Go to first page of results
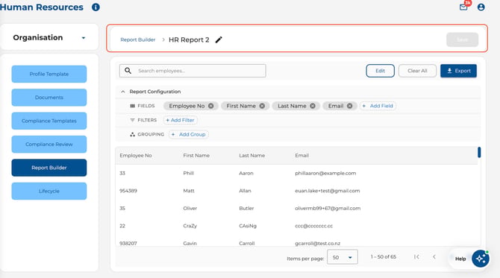Viewport: 500px width, 278px height. tap(416, 256)
